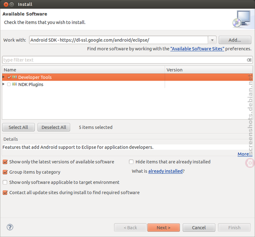255x237 pixels.
Task: Click the Version column header
Action: pos(209,70)
